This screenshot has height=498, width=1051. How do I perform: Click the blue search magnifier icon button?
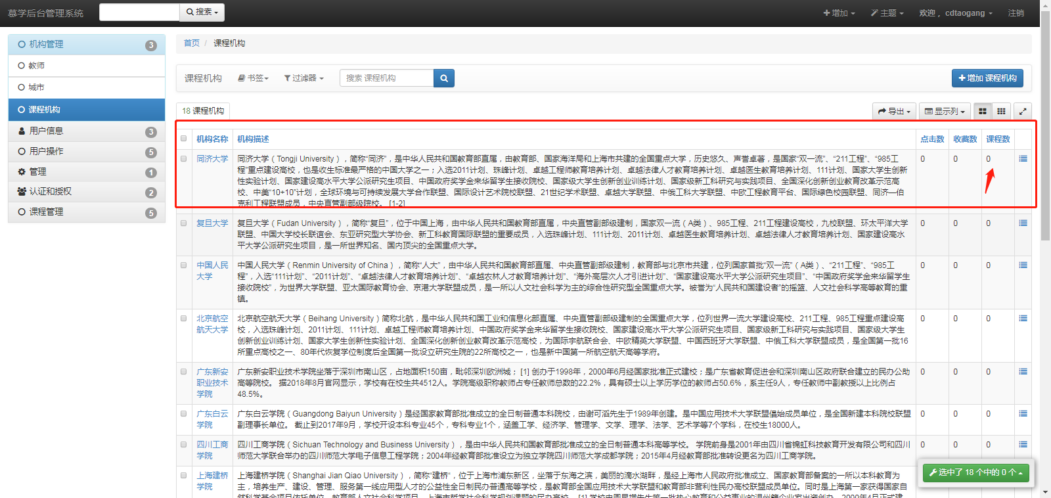444,78
